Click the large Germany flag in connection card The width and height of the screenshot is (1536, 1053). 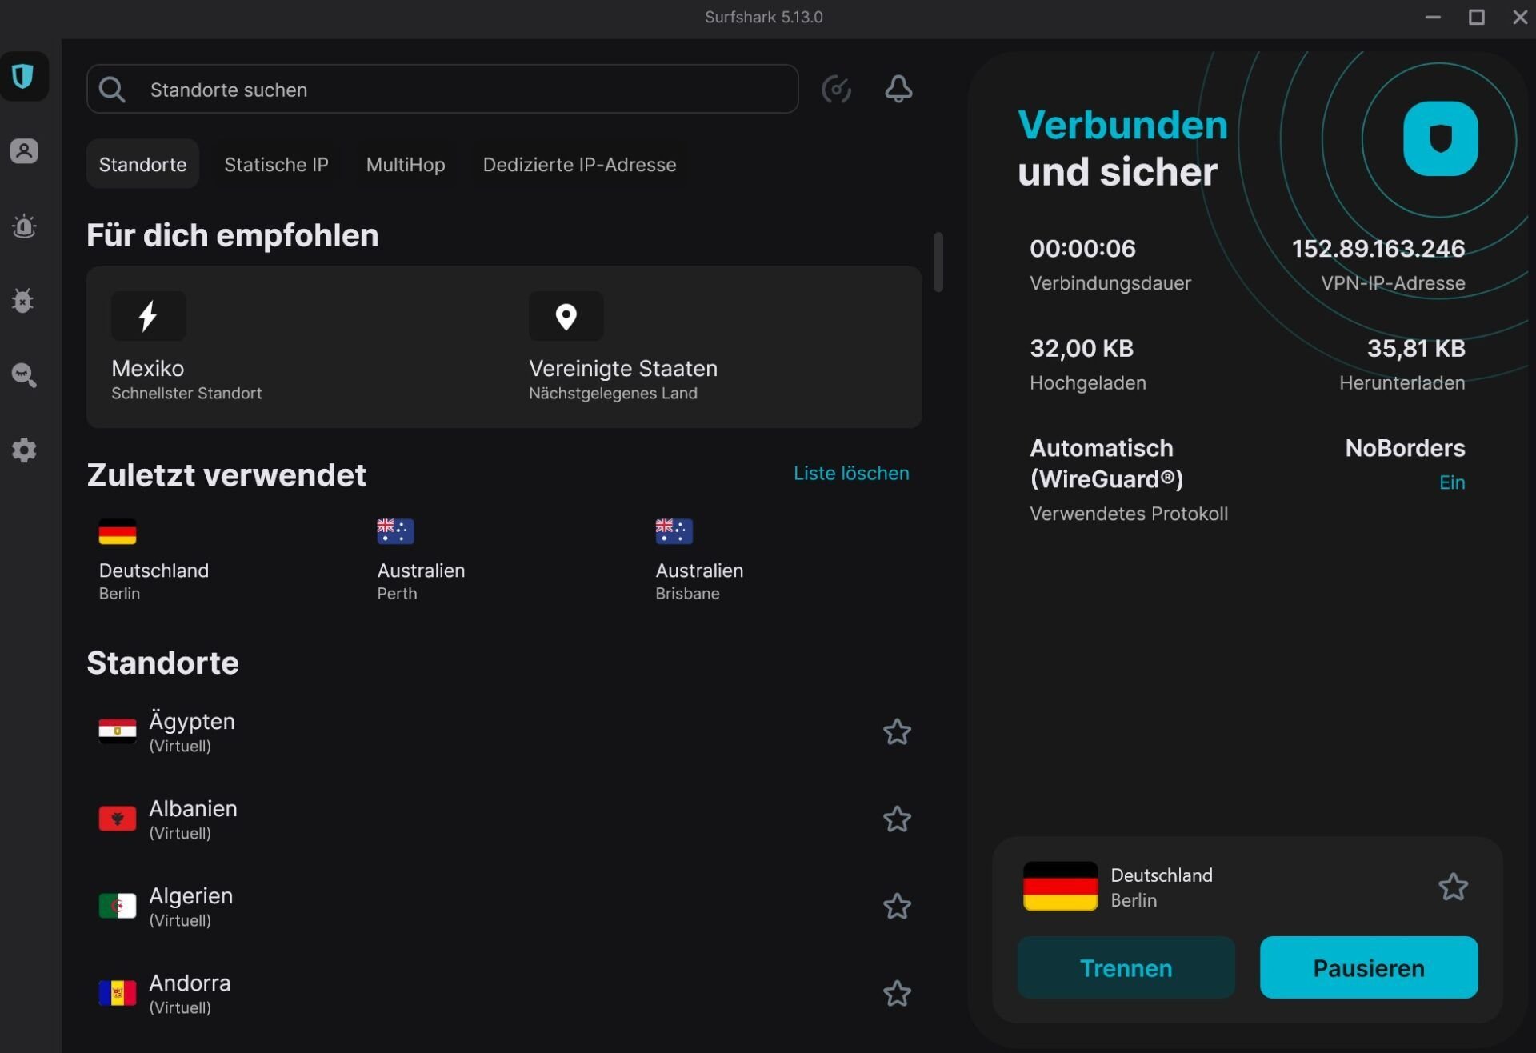(1061, 887)
